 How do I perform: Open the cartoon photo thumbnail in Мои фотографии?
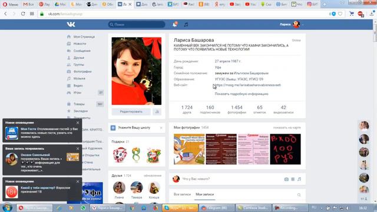[x=189, y=149]
